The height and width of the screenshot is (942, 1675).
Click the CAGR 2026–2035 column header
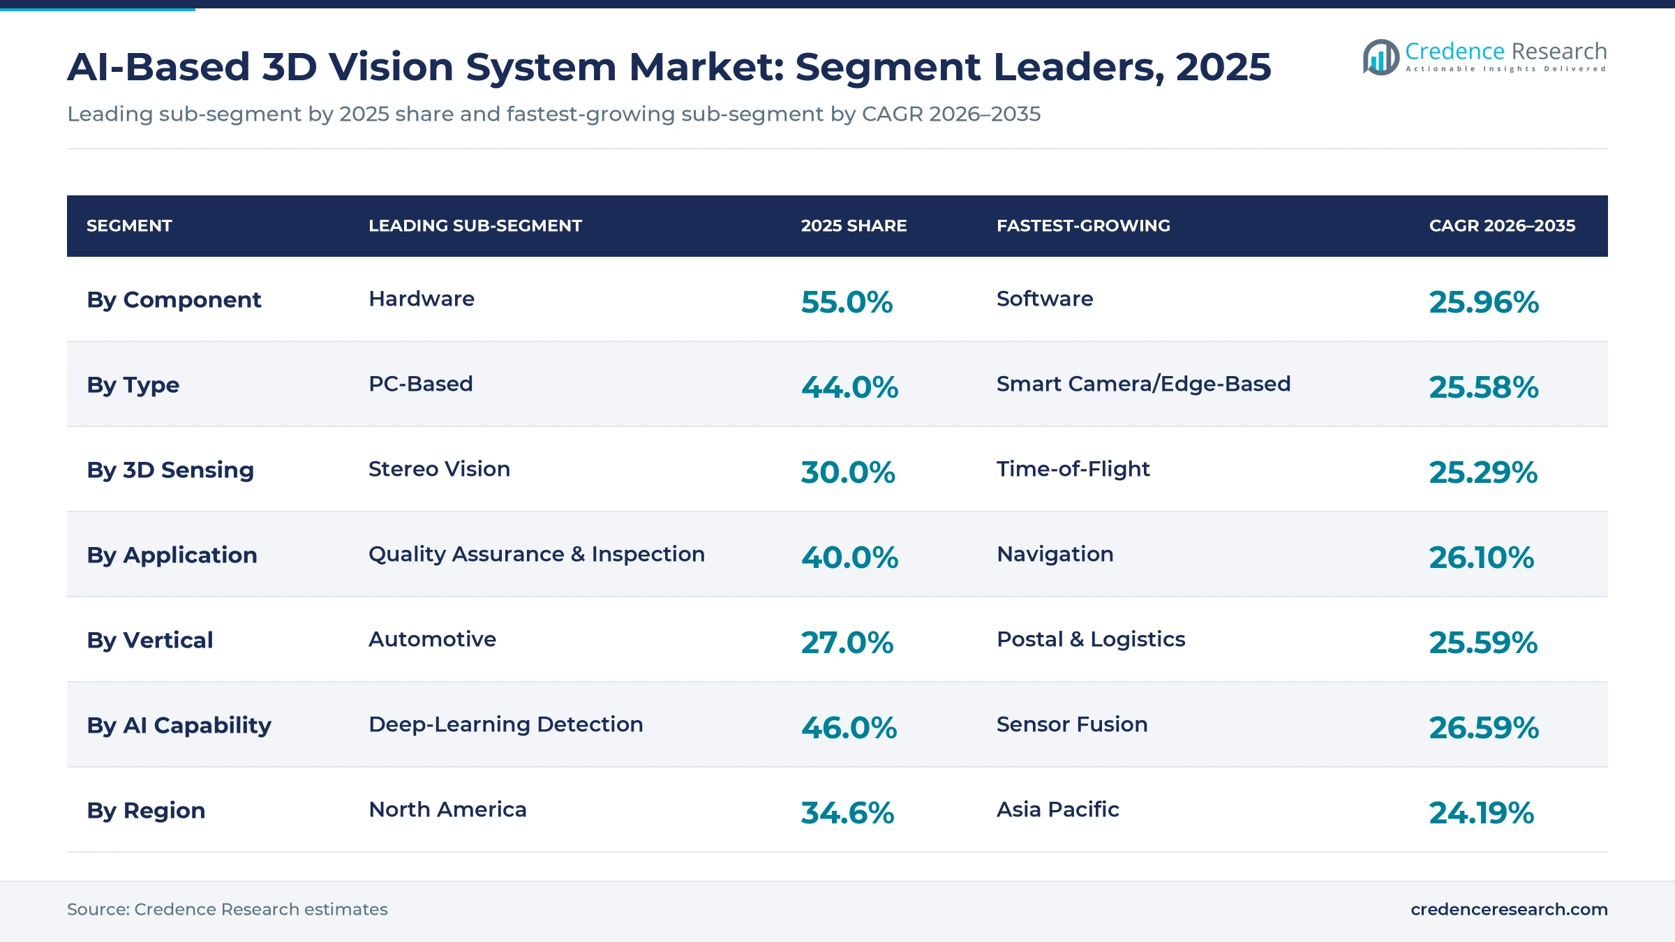pyautogui.click(x=1502, y=226)
